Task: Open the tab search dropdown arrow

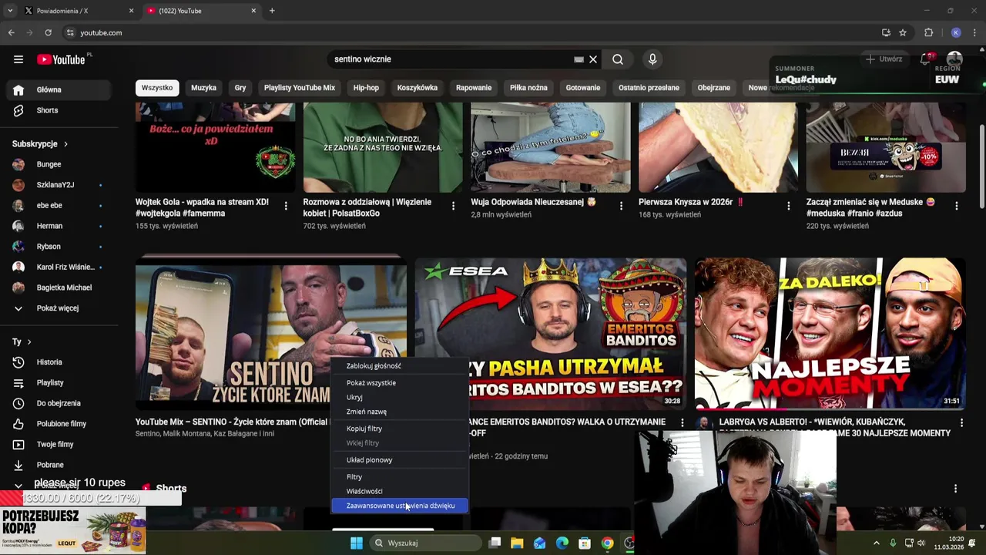Action: (x=9, y=11)
